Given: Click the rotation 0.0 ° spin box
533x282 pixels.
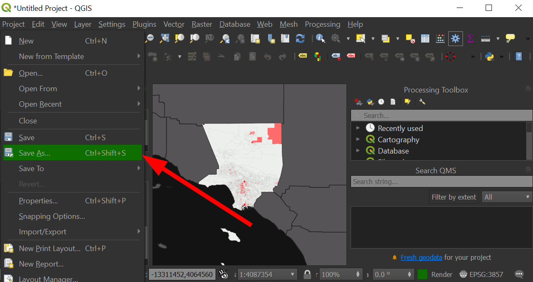Looking at the screenshot, I should coord(393,274).
